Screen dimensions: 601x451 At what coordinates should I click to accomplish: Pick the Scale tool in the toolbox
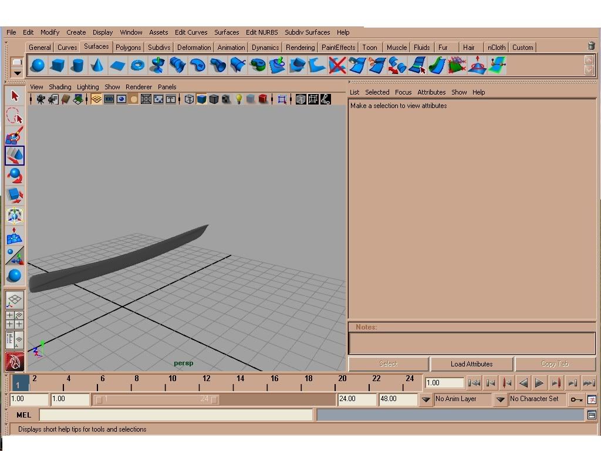[15, 196]
